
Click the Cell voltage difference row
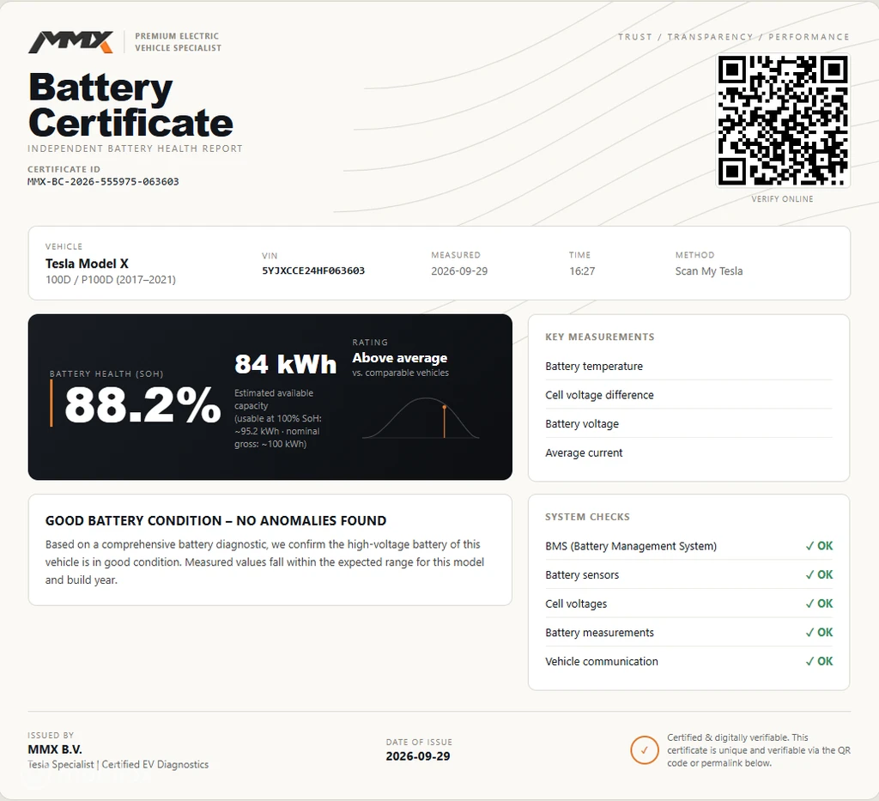[x=688, y=395]
